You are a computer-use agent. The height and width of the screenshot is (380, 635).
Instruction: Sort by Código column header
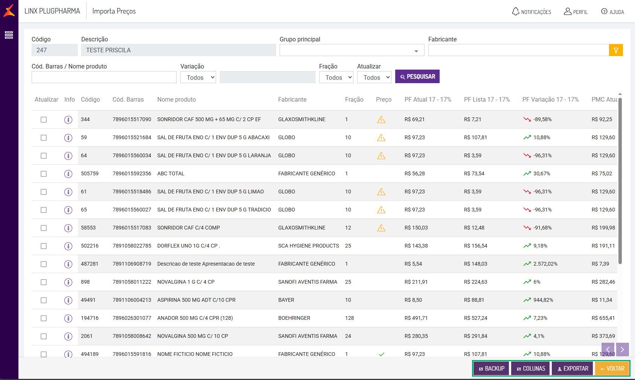point(90,99)
